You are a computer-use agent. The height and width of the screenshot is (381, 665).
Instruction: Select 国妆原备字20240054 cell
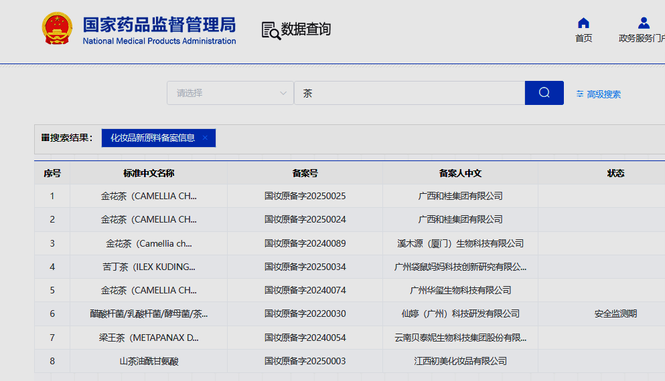305,338
